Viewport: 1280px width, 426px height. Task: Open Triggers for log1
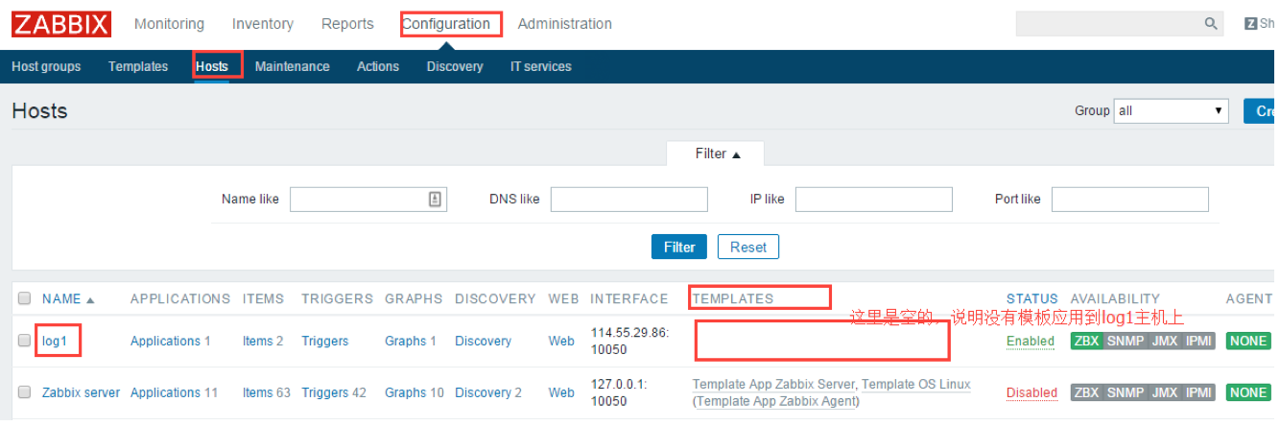pyautogui.click(x=325, y=341)
